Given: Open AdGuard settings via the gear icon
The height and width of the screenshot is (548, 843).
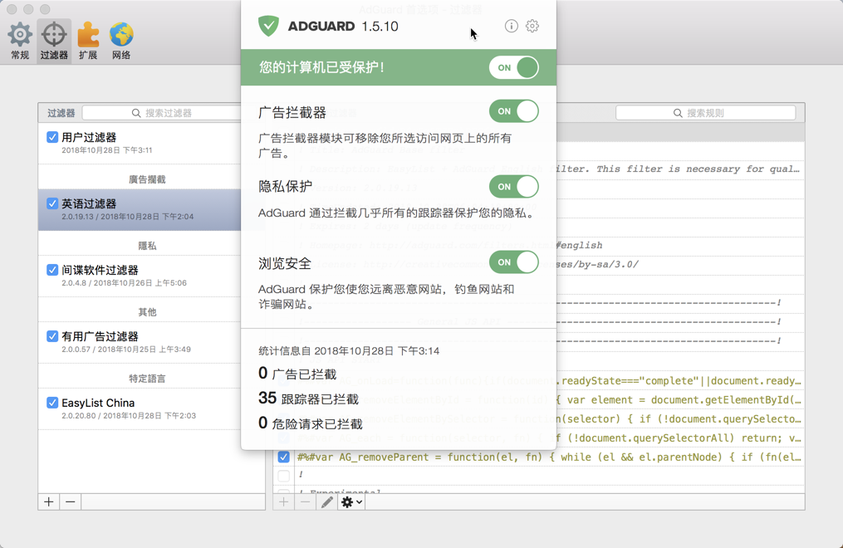Looking at the screenshot, I should click(532, 26).
